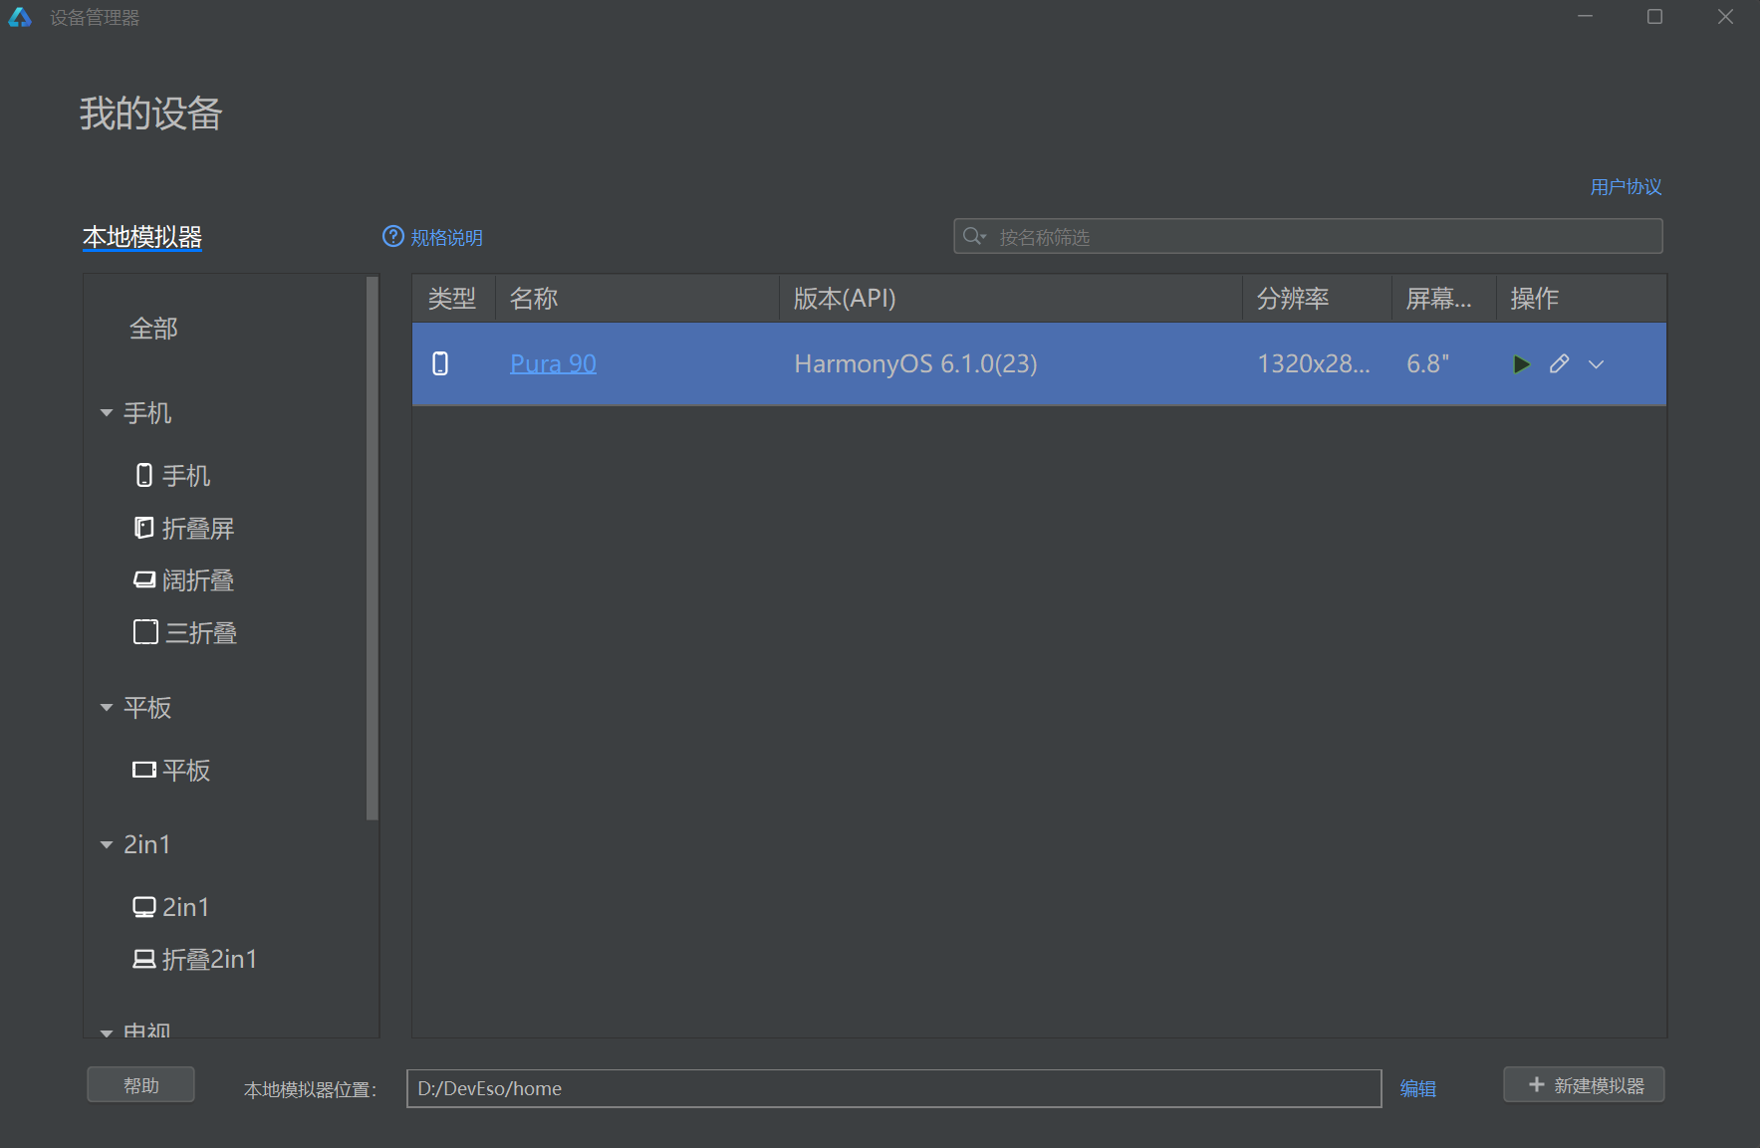Select 全部 in the device category list
The height and width of the screenshot is (1148, 1760).
point(153,329)
